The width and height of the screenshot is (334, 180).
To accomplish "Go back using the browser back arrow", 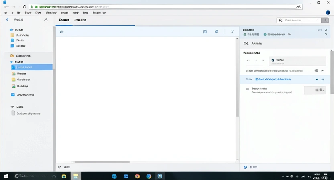I will pyautogui.click(x=6, y=7).
